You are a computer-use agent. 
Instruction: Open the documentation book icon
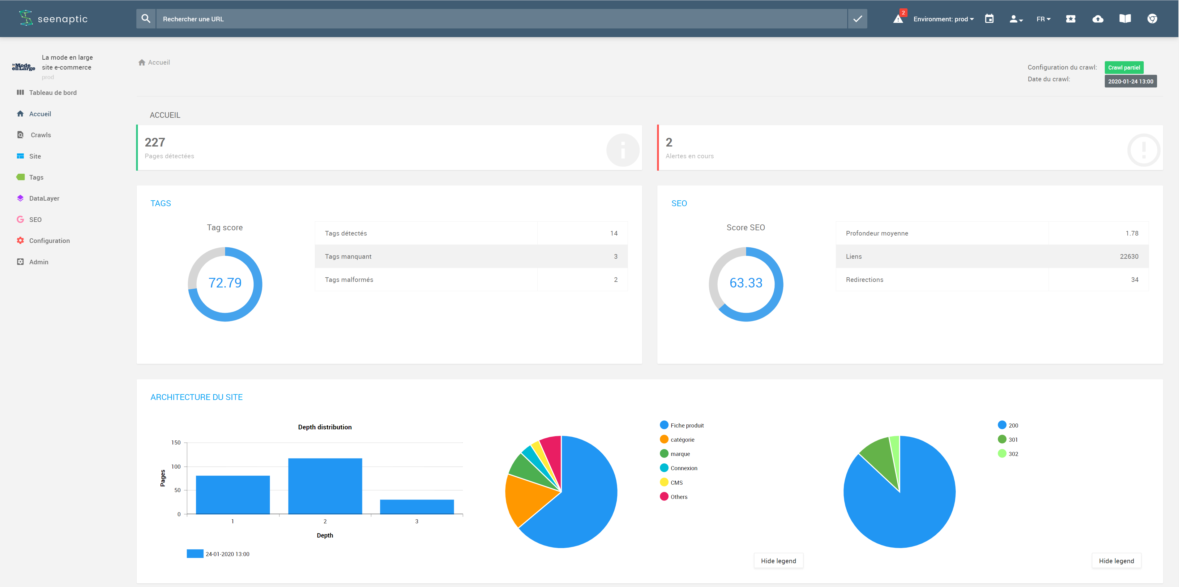point(1125,19)
